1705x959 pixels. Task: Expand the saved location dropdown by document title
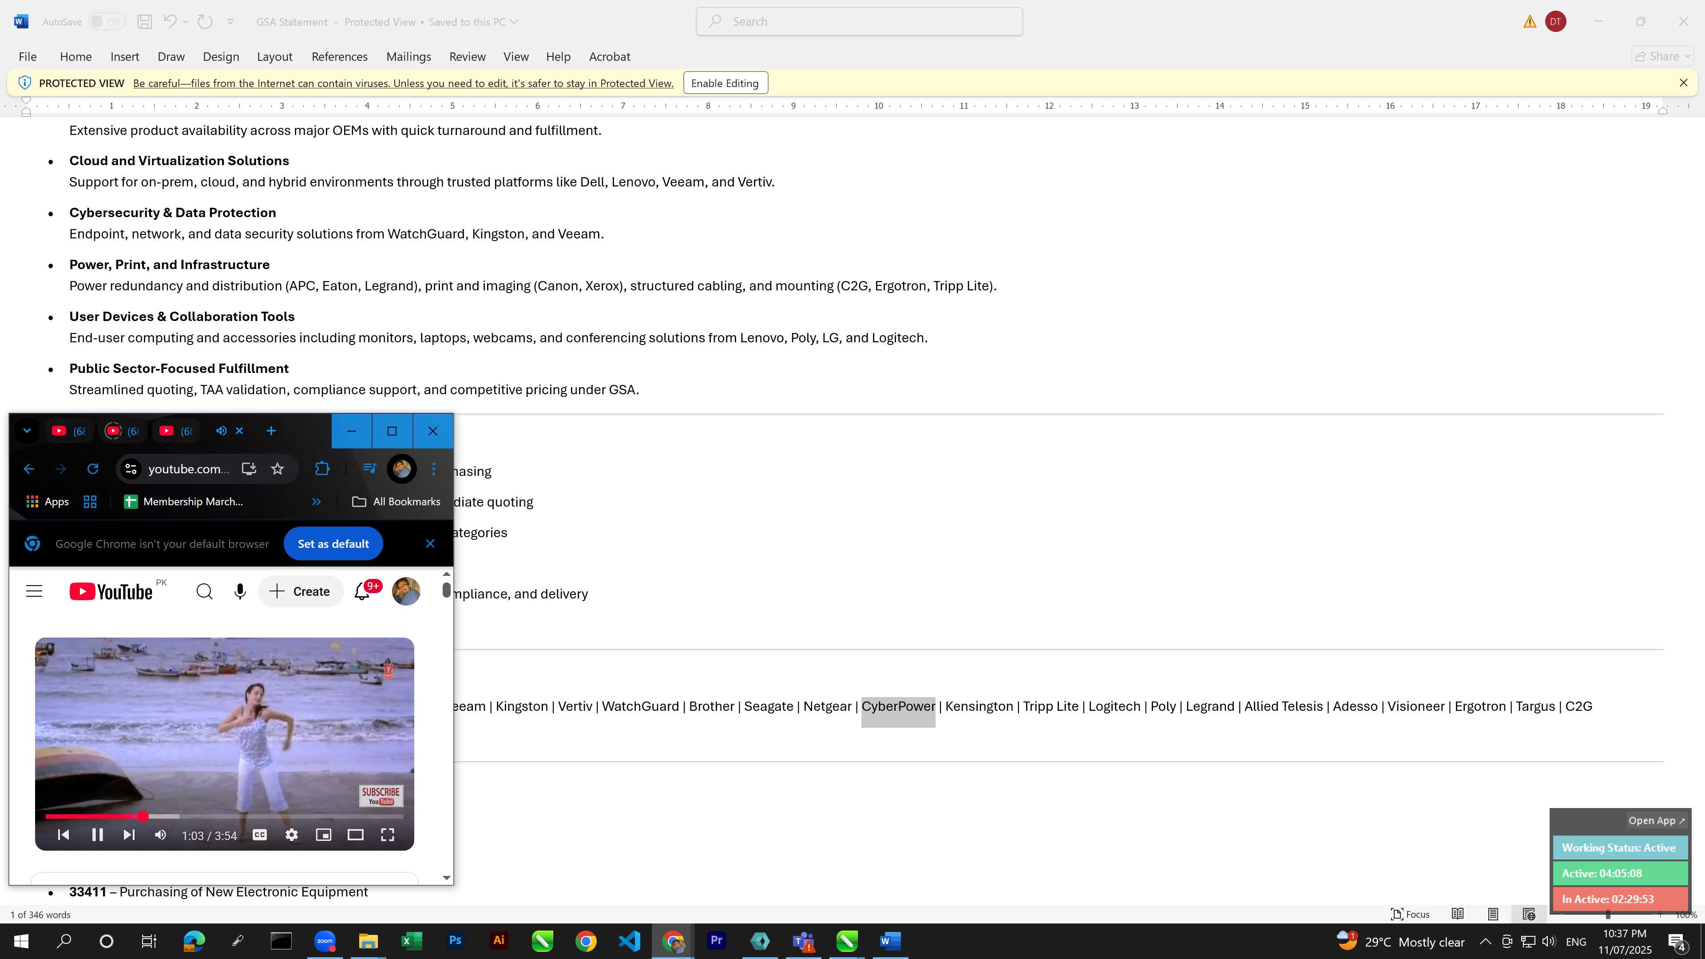(514, 22)
